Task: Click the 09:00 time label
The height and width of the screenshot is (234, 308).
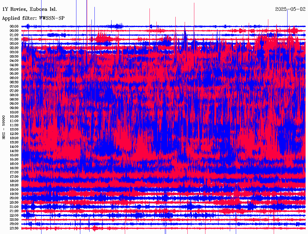Action: 14,104
